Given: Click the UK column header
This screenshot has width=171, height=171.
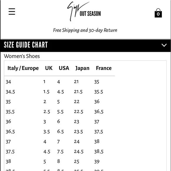Looking at the screenshot, I should click(49, 68).
